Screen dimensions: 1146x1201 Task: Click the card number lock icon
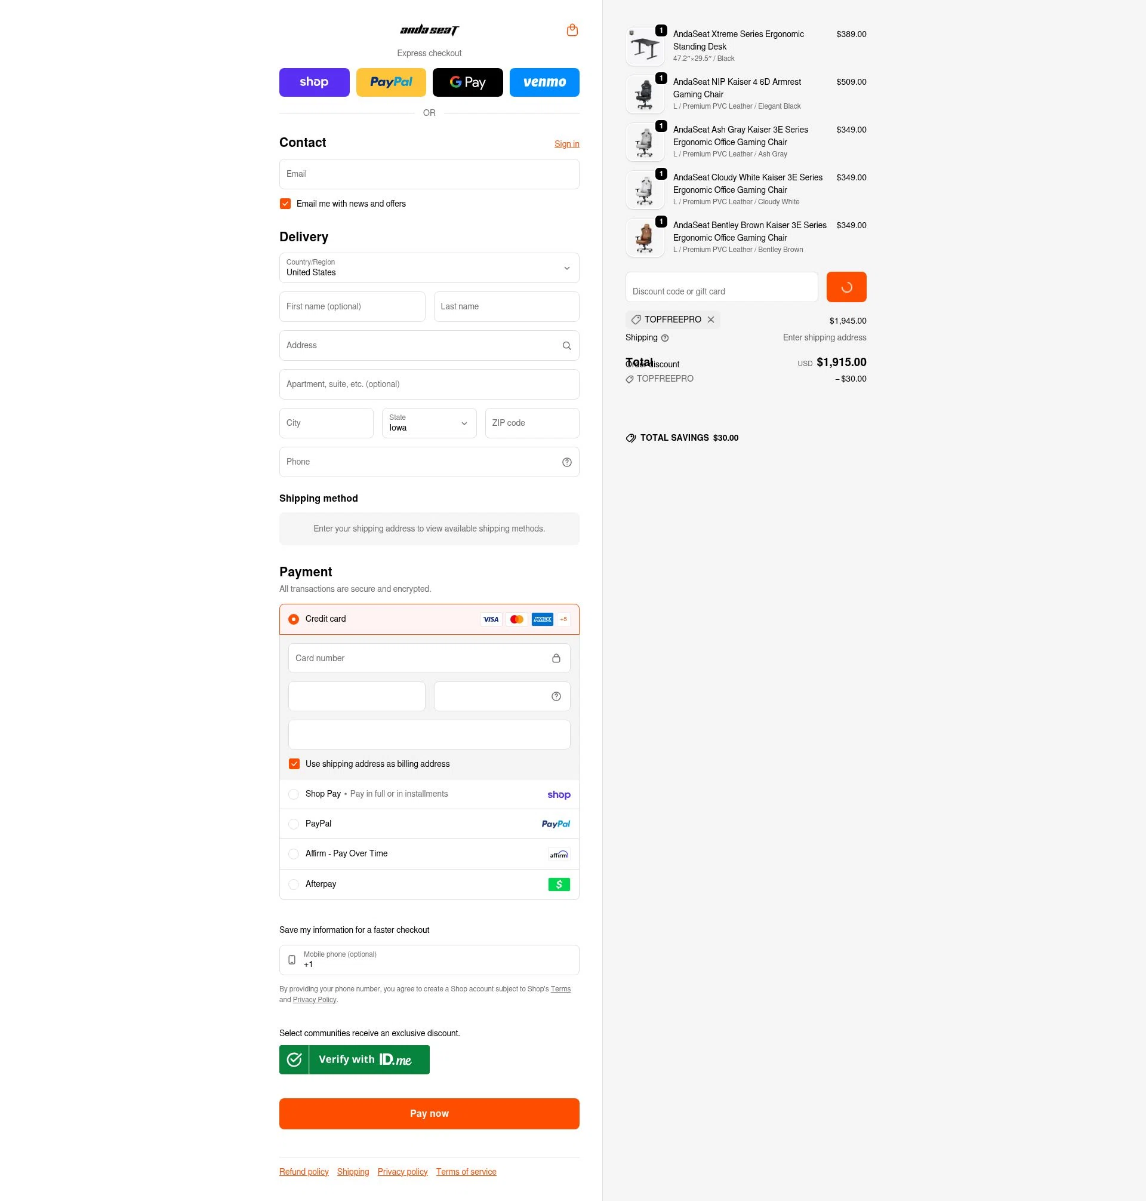(556, 658)
